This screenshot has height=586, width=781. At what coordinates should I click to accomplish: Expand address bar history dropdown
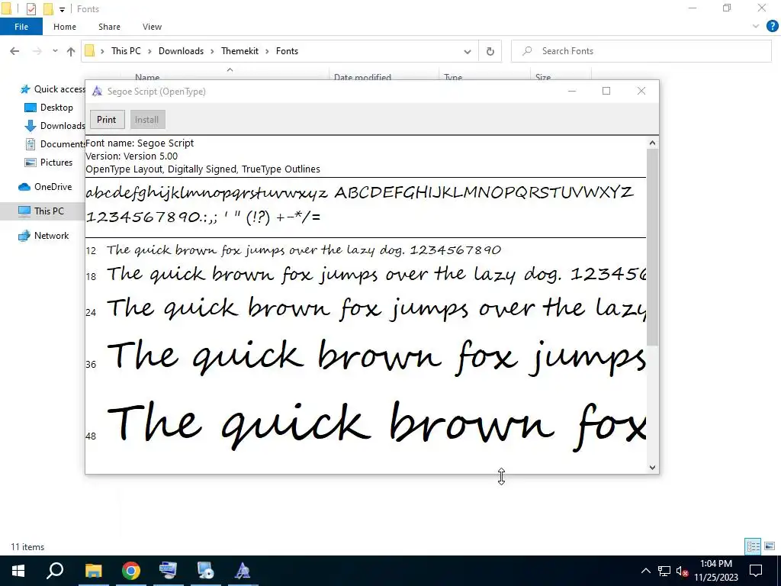click(468, 51)
